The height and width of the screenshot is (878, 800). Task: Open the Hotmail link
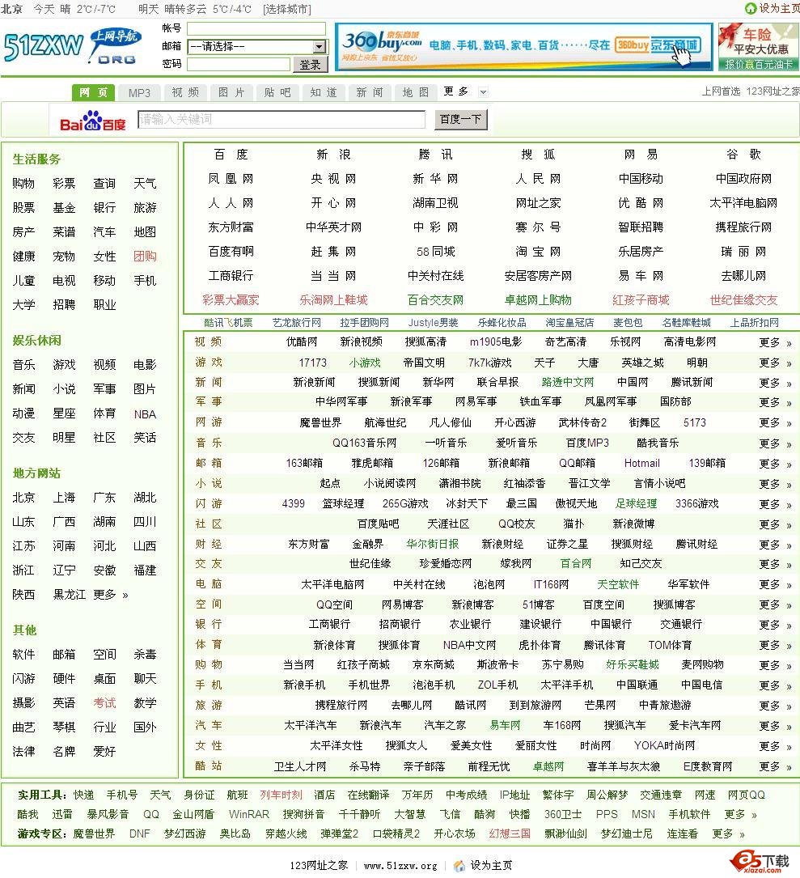pyautogui.click(x=641, y=464)
